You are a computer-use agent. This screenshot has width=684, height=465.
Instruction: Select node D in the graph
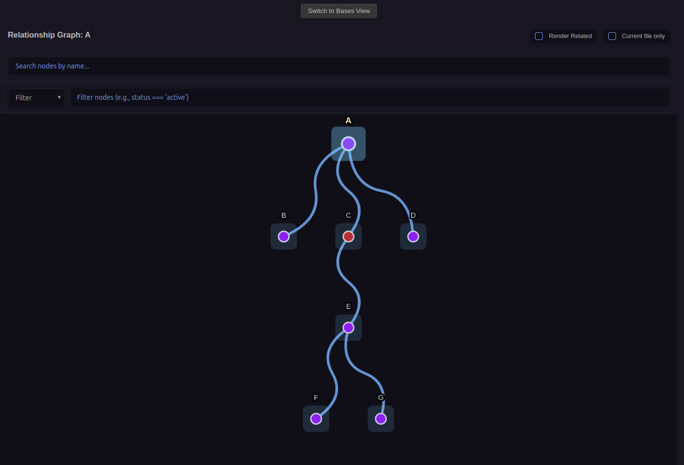pos(413,237)
